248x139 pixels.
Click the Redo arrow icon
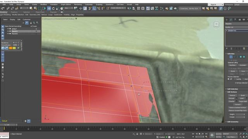[x=3, y=8]
